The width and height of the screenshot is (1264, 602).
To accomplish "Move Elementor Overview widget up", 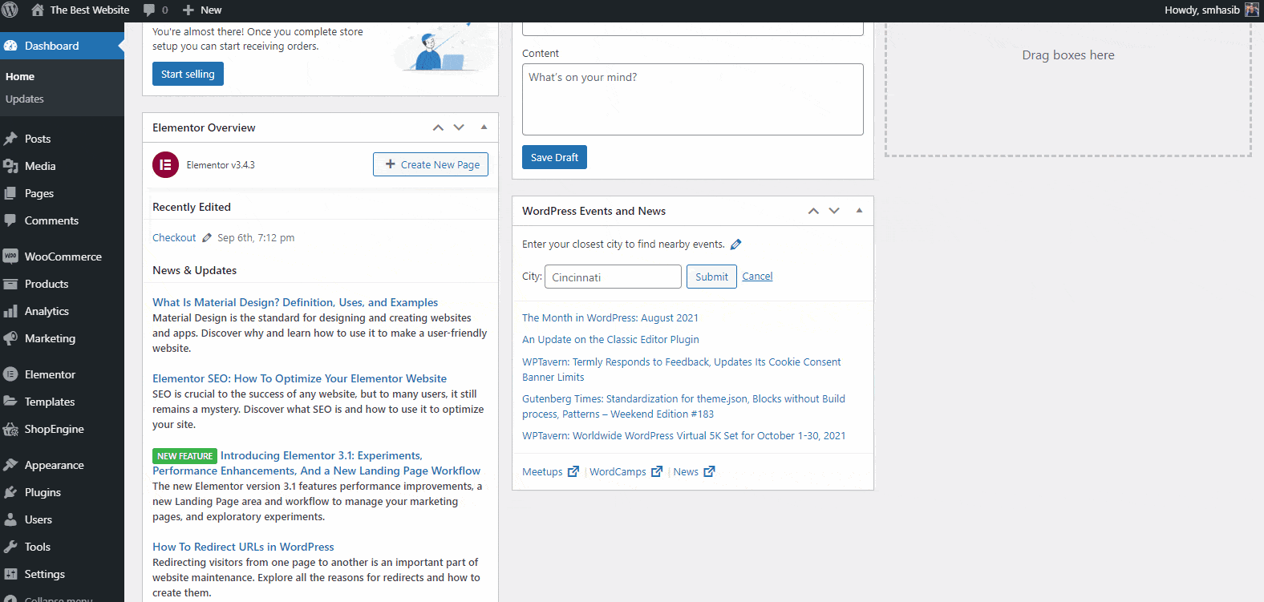I will (438, 127).
